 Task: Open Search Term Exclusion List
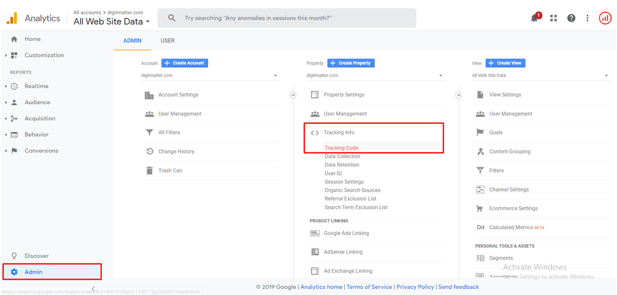point(356,207)
